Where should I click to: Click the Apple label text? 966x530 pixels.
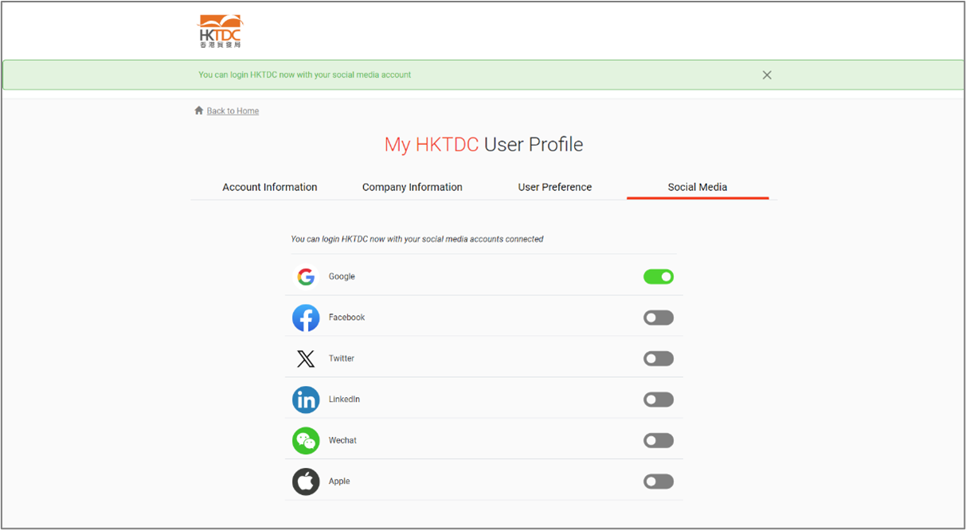tap(339, 481)
